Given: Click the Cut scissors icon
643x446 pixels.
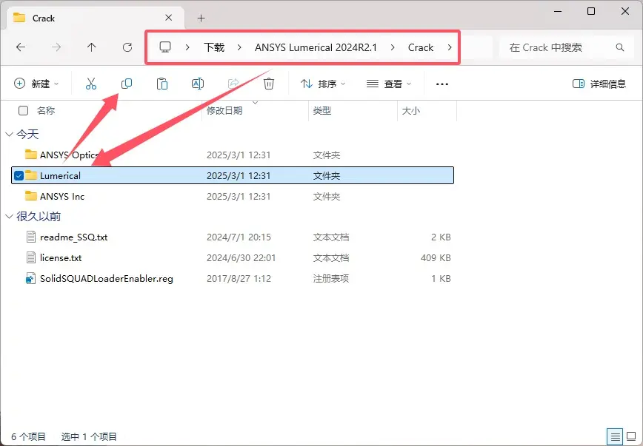Looking at the screenshot, I should pyautogui.click(x=91, y=84).
